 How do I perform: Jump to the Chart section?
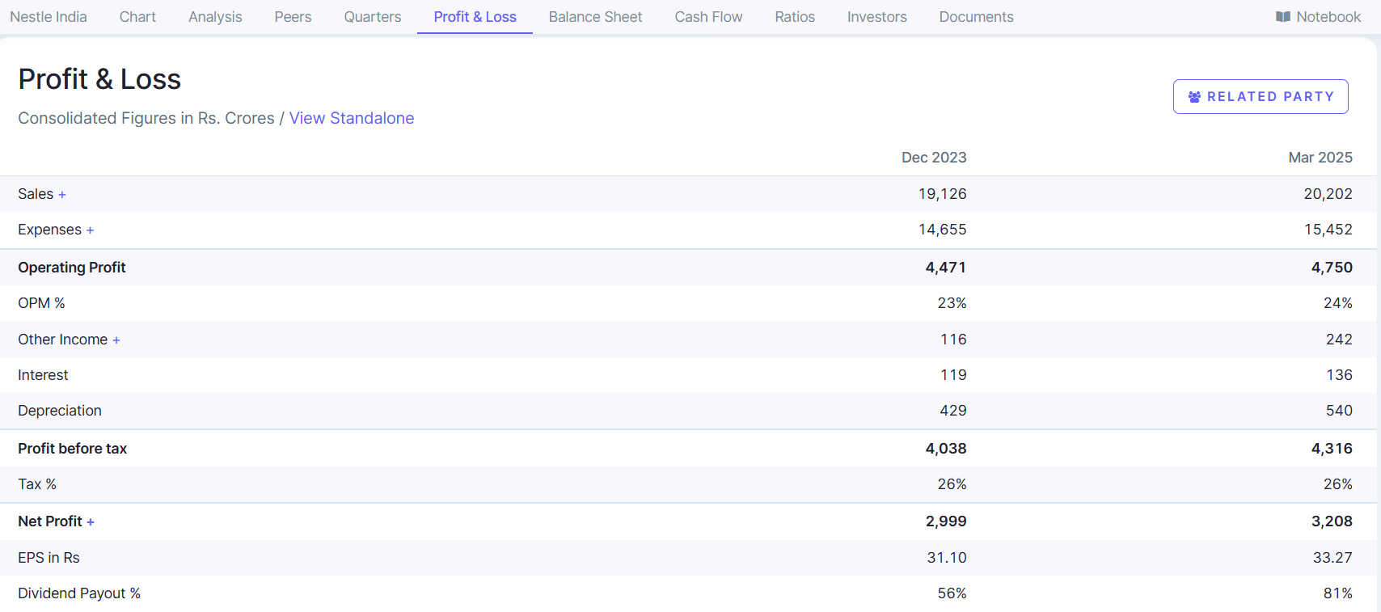click(x=137, y=17)
